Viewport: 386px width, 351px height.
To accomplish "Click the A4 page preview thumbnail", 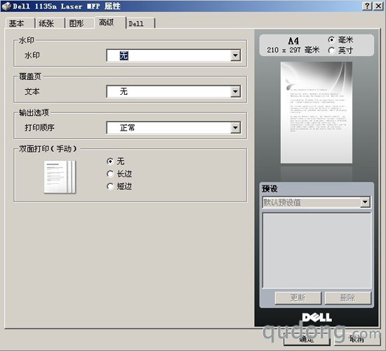I will tap(317, 112).
